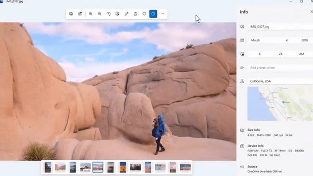Image resolution: width=313 pixels, height=176 pixels.
Task: Click the Source link icon
Action: (242, 167)
